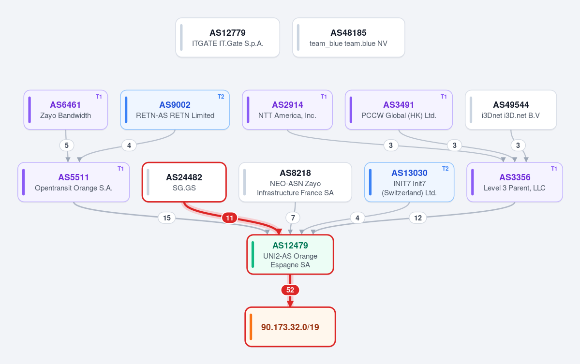This screenshot has width=580, height=364.
Task: Select the AS2914 NTT America node
Action: (x=287, y=110)
